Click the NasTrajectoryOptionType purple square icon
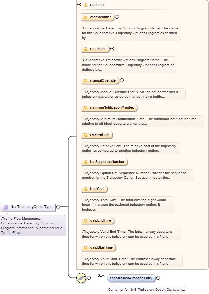 point(5,207)
